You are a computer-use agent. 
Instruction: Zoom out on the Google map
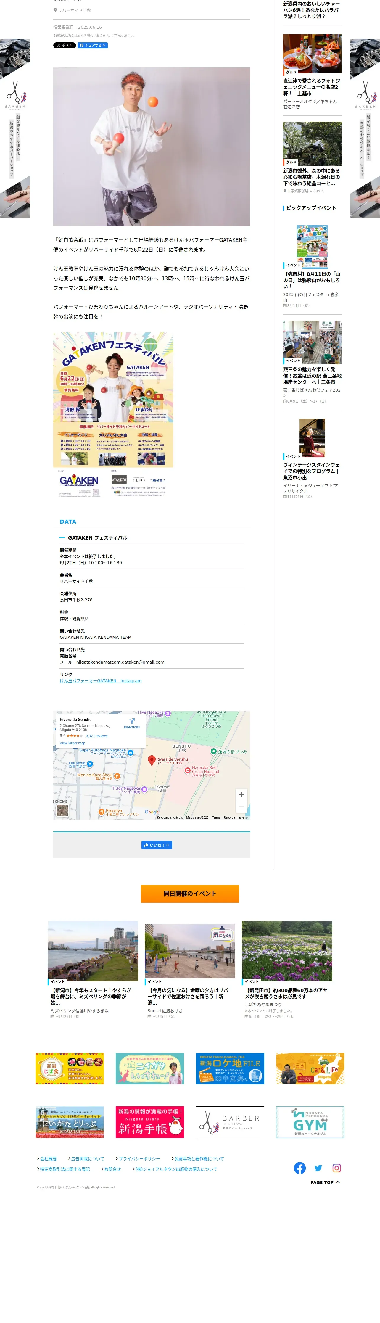click(x=241, y=807)
